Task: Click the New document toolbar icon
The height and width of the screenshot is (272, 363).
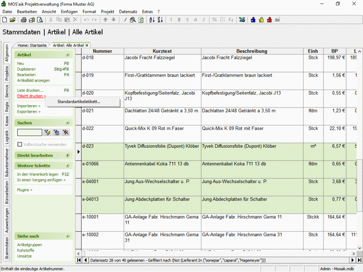Action: (x=5, y=20)
